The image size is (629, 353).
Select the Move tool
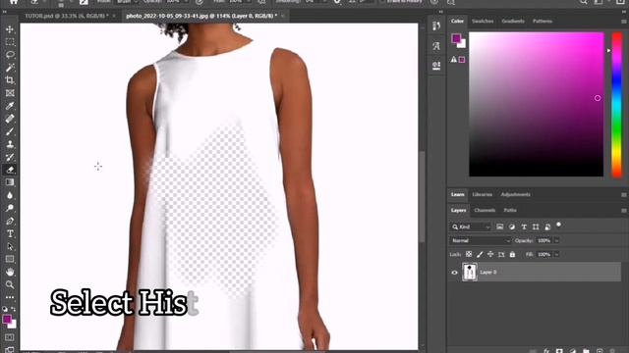10,29
